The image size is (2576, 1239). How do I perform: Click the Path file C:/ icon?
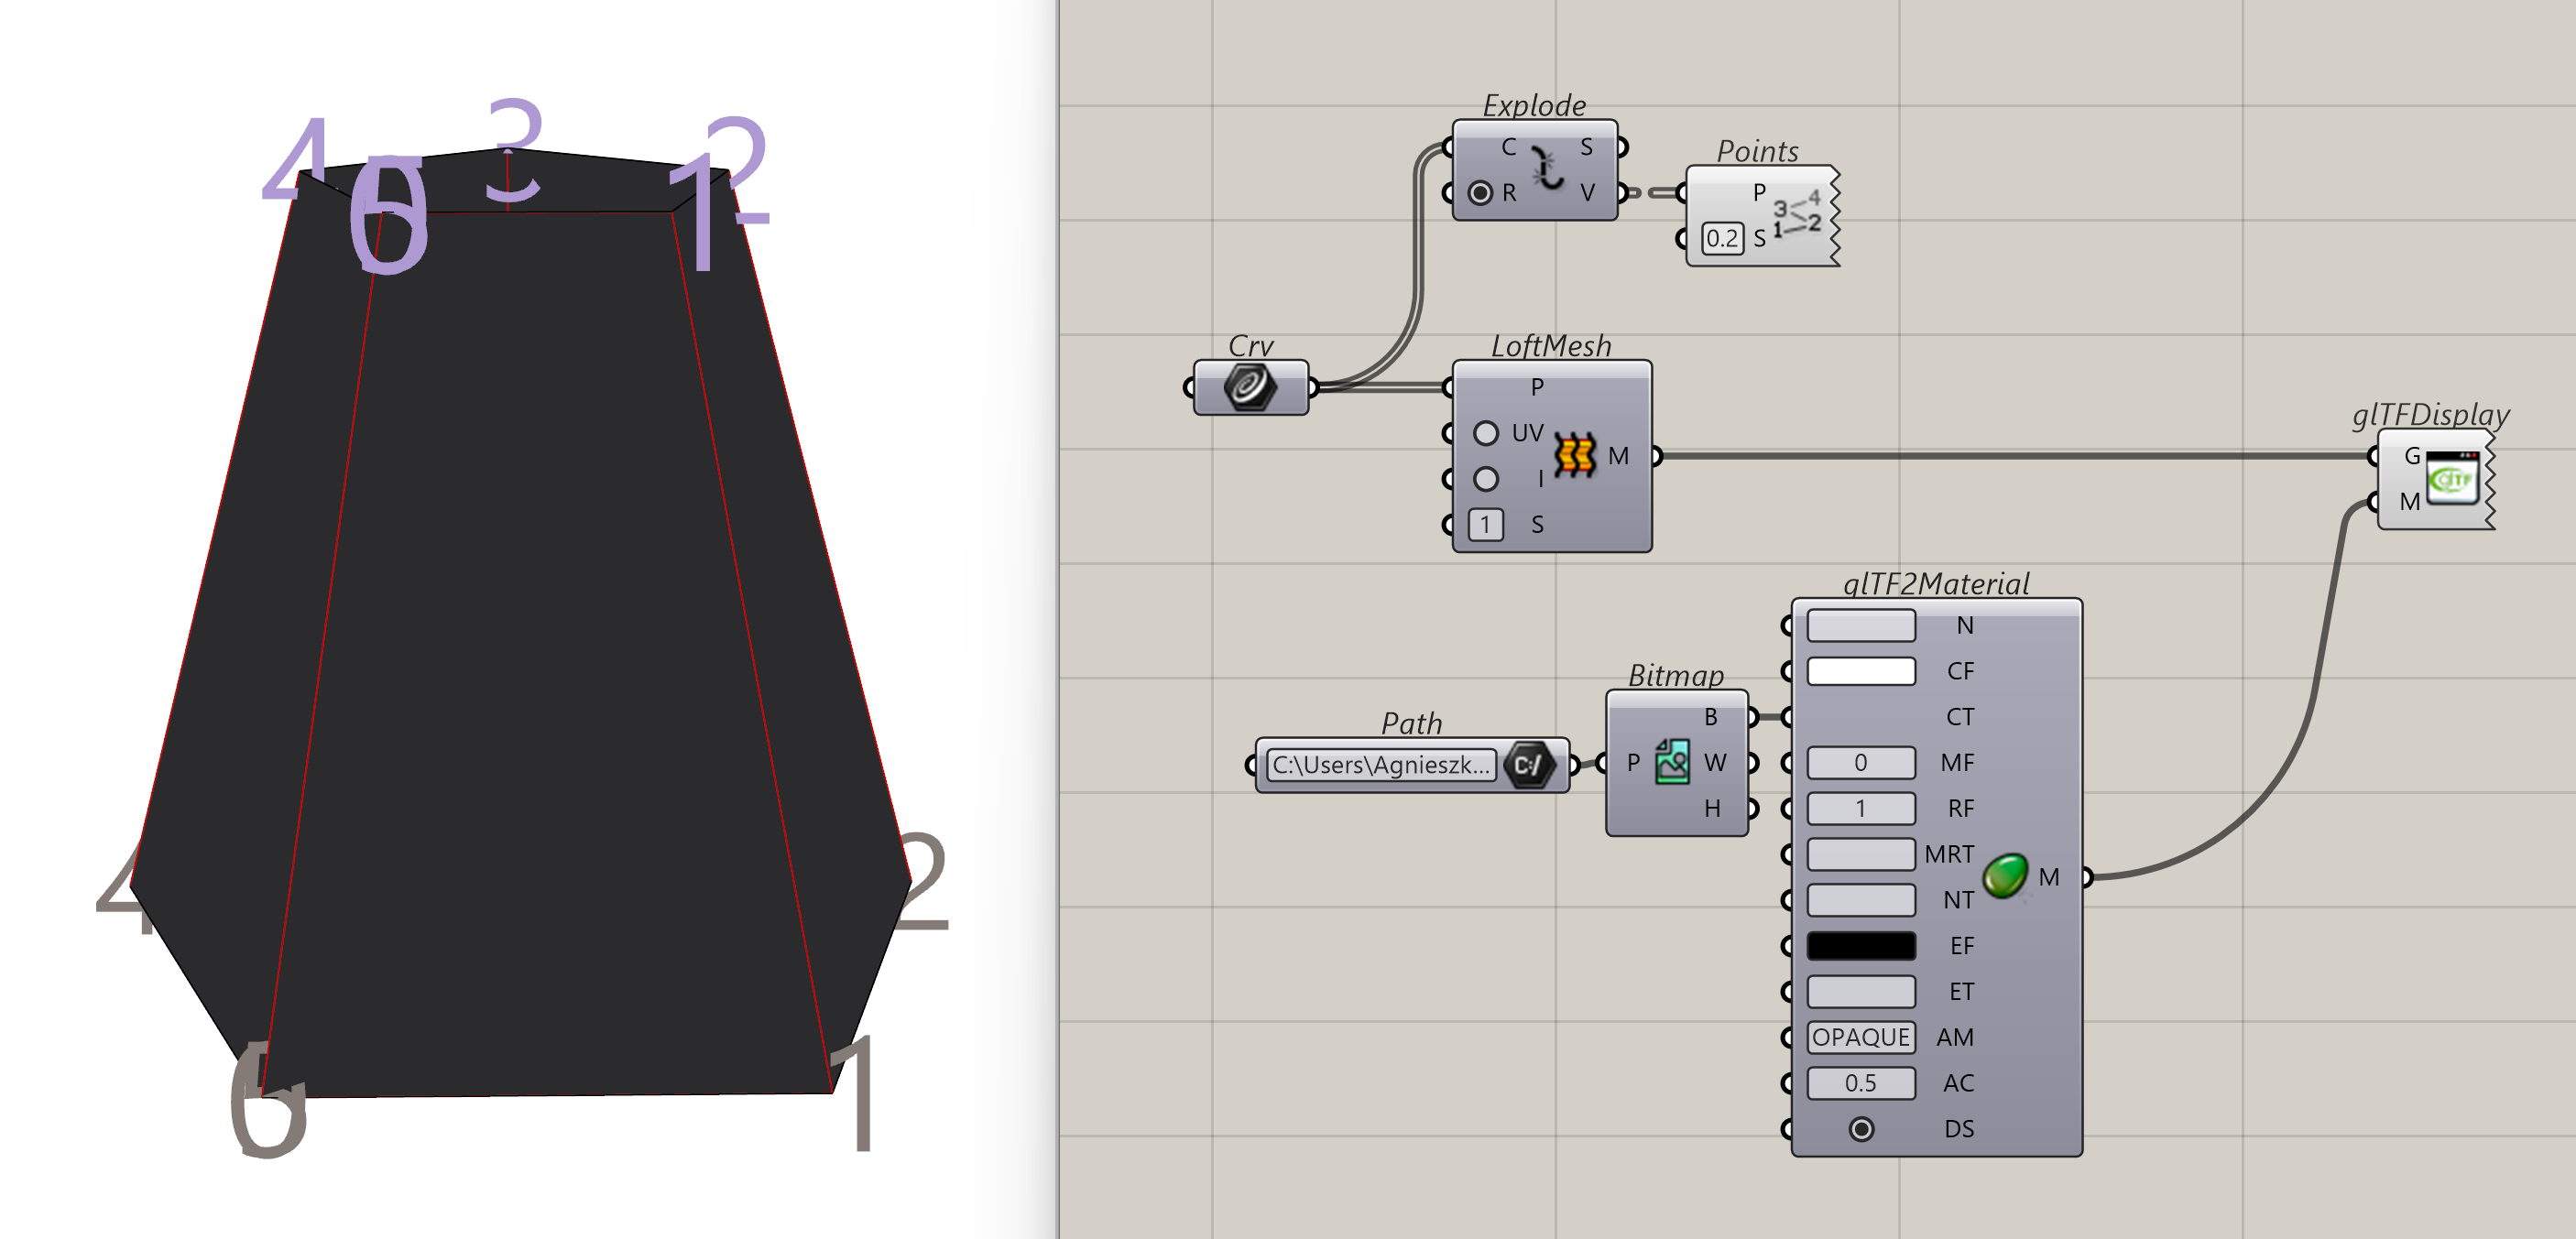click(x=1528, y=765)
